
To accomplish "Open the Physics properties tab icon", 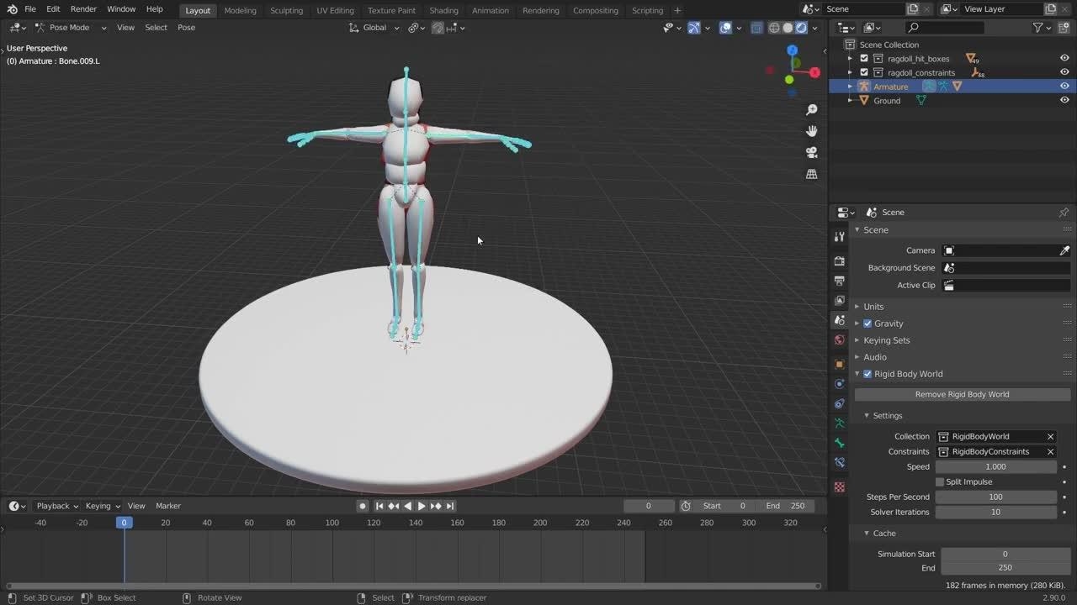I will point(839,384).
